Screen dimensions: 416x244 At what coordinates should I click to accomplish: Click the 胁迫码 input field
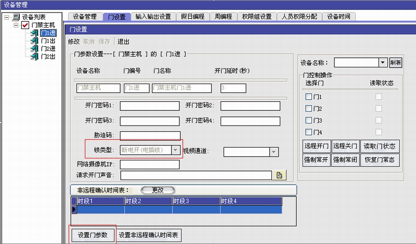150,135
